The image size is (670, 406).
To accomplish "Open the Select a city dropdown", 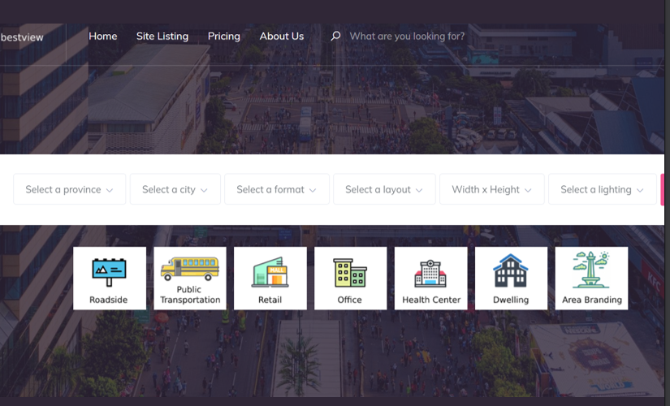I will click(x=175, y=189).
